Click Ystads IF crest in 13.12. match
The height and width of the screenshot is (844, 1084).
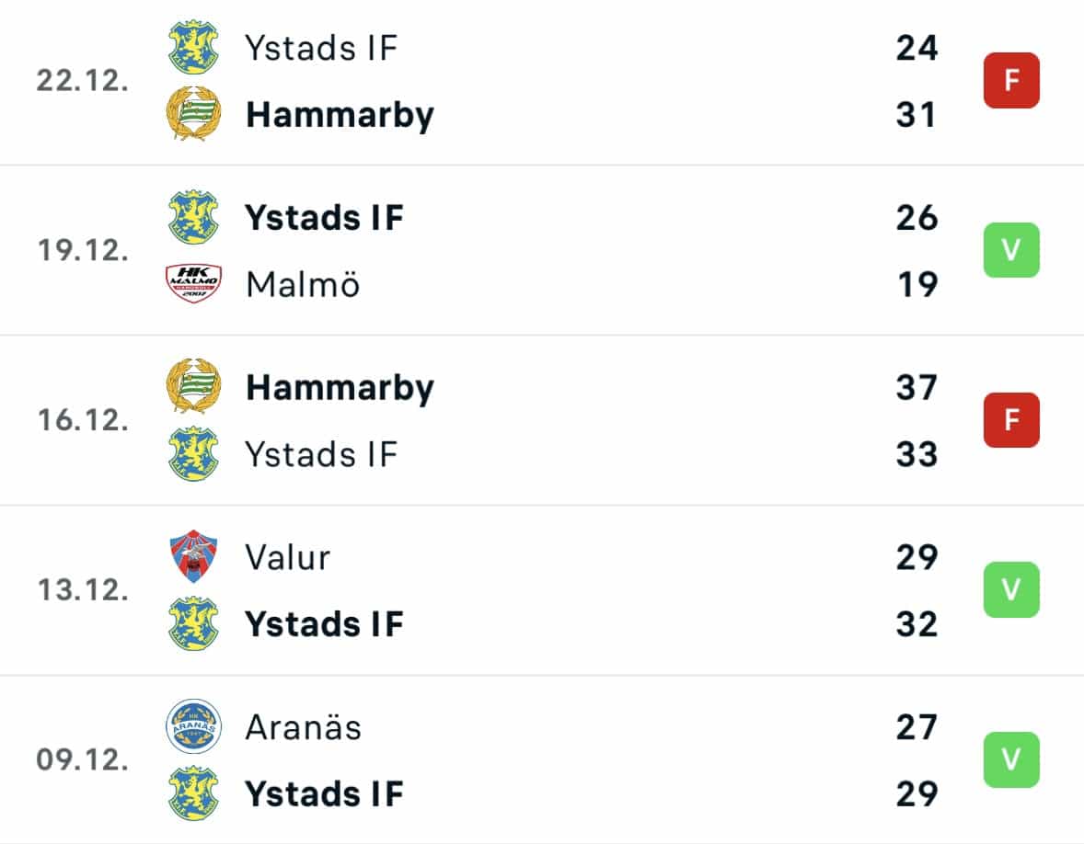pos(193,623)
